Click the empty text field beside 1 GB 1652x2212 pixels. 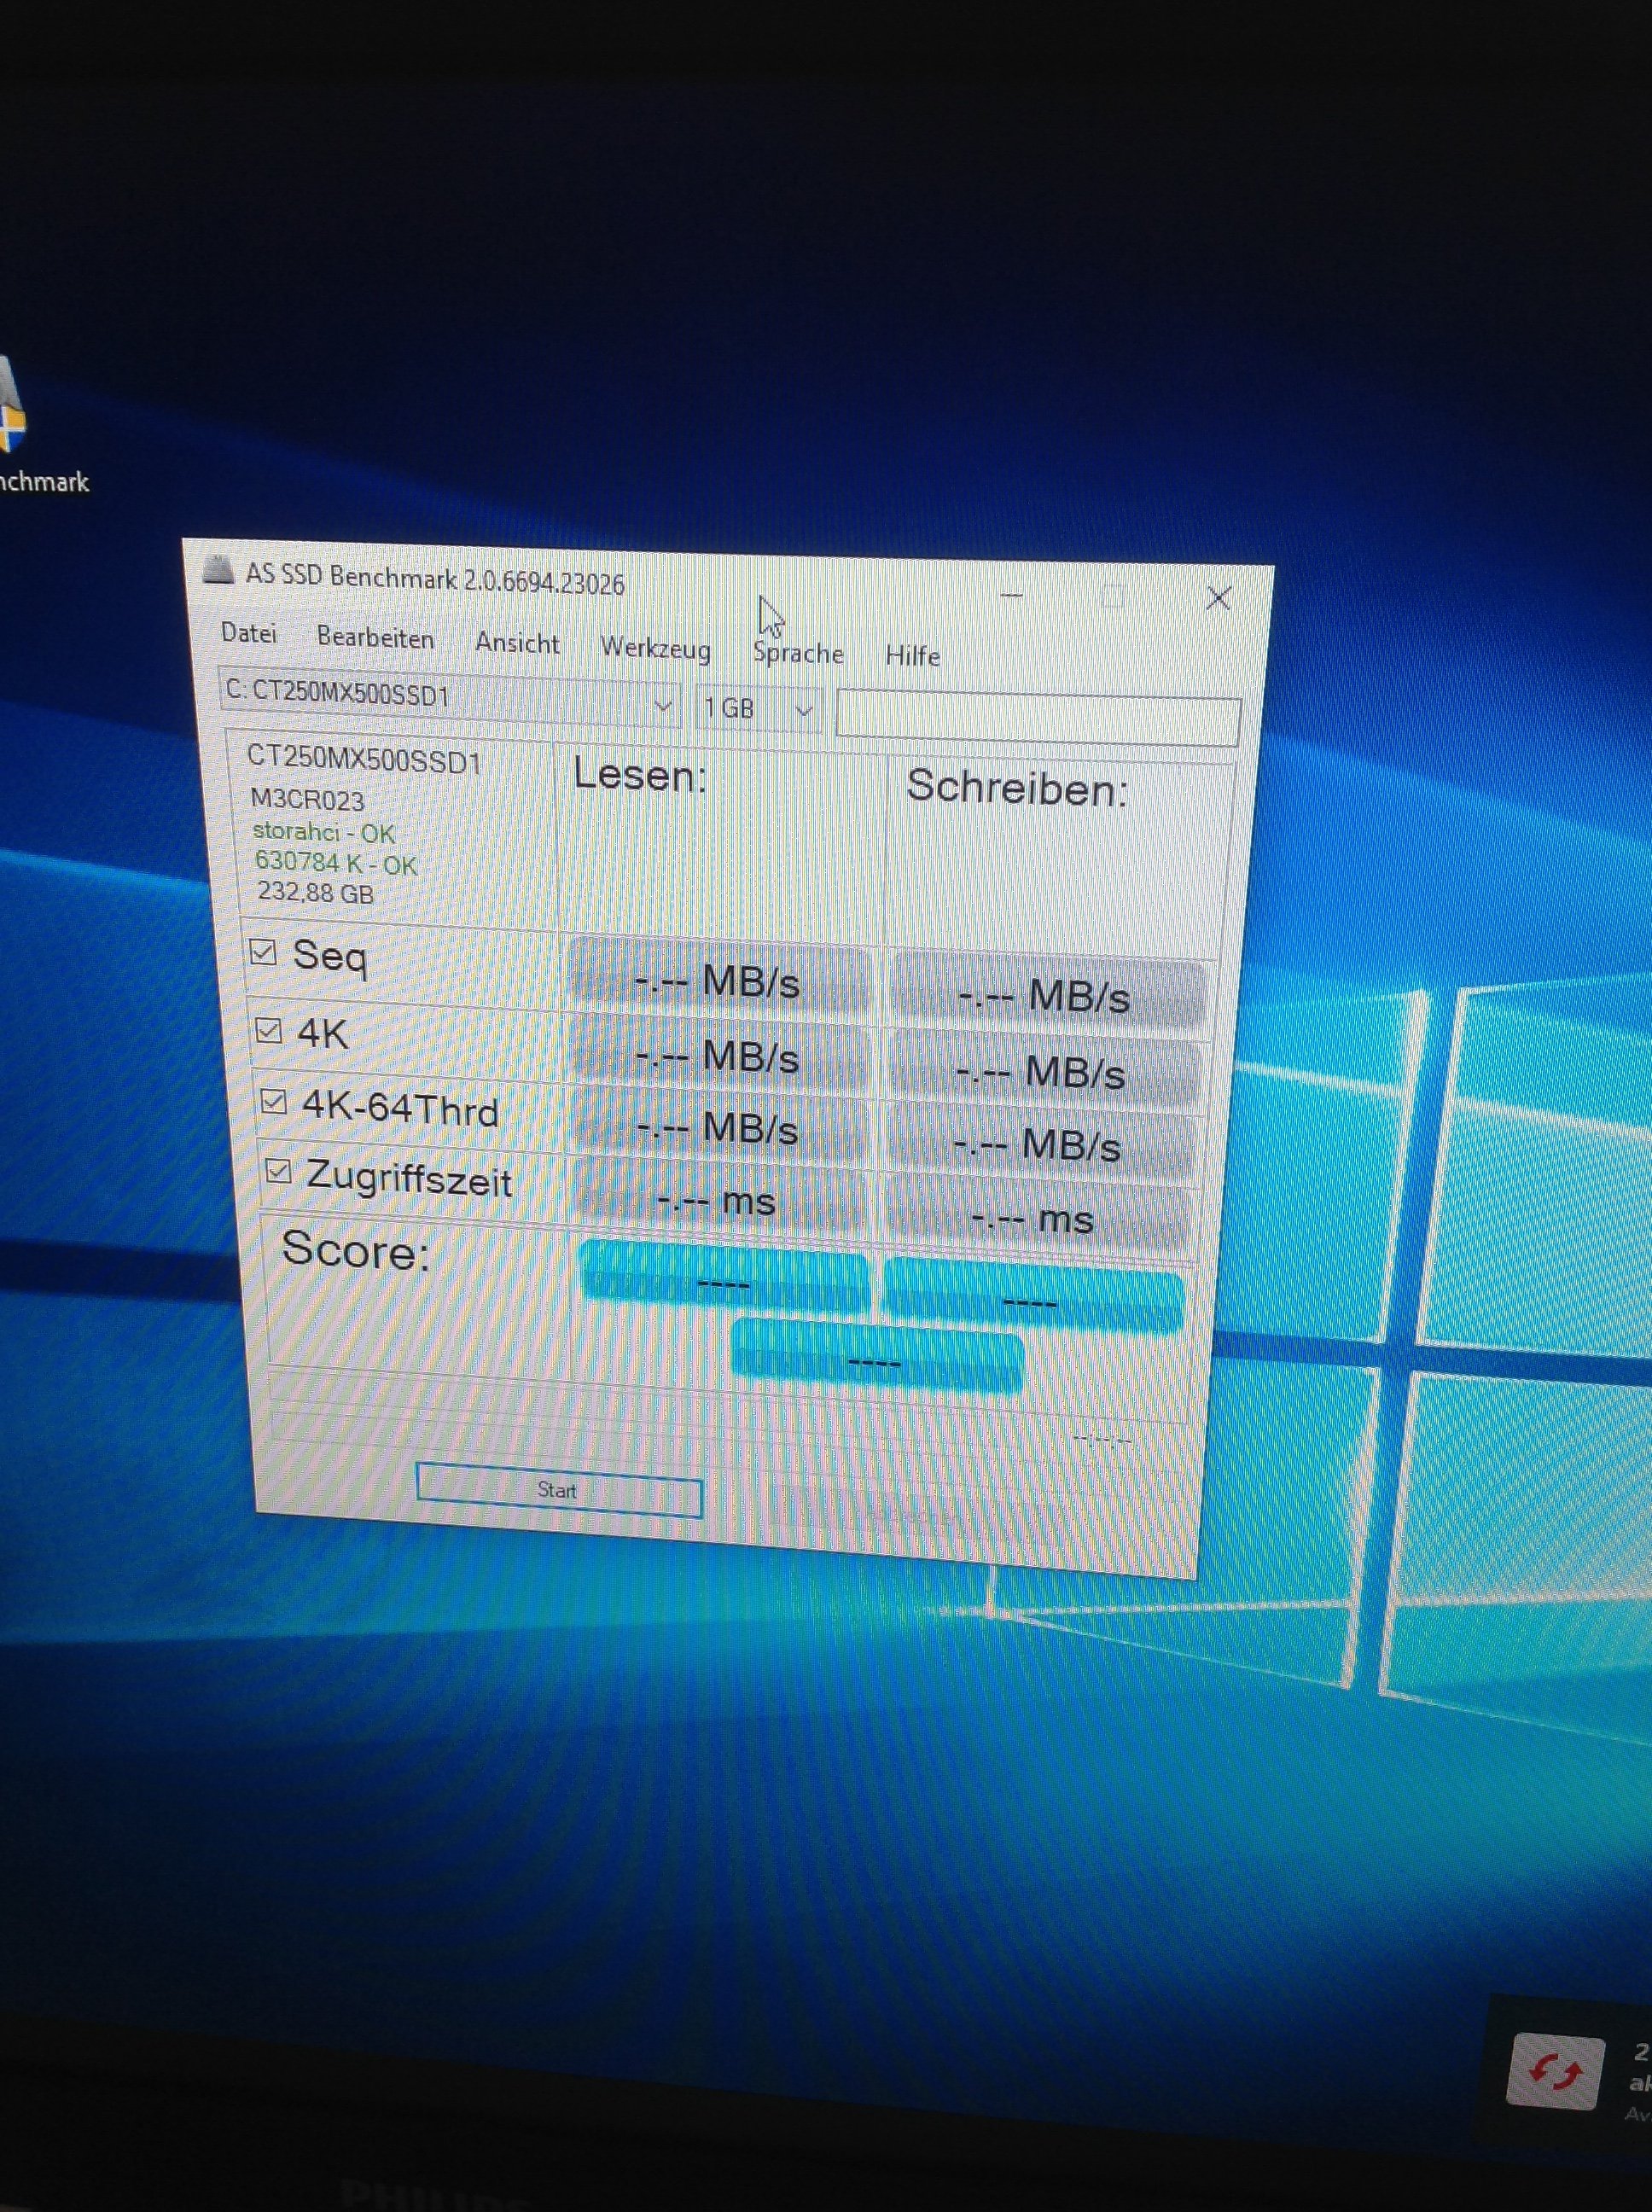[1037, 719]
